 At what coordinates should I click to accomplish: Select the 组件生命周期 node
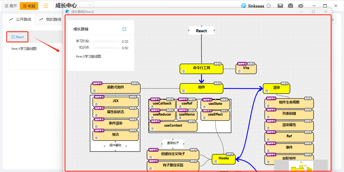click(x=289, y=103)
